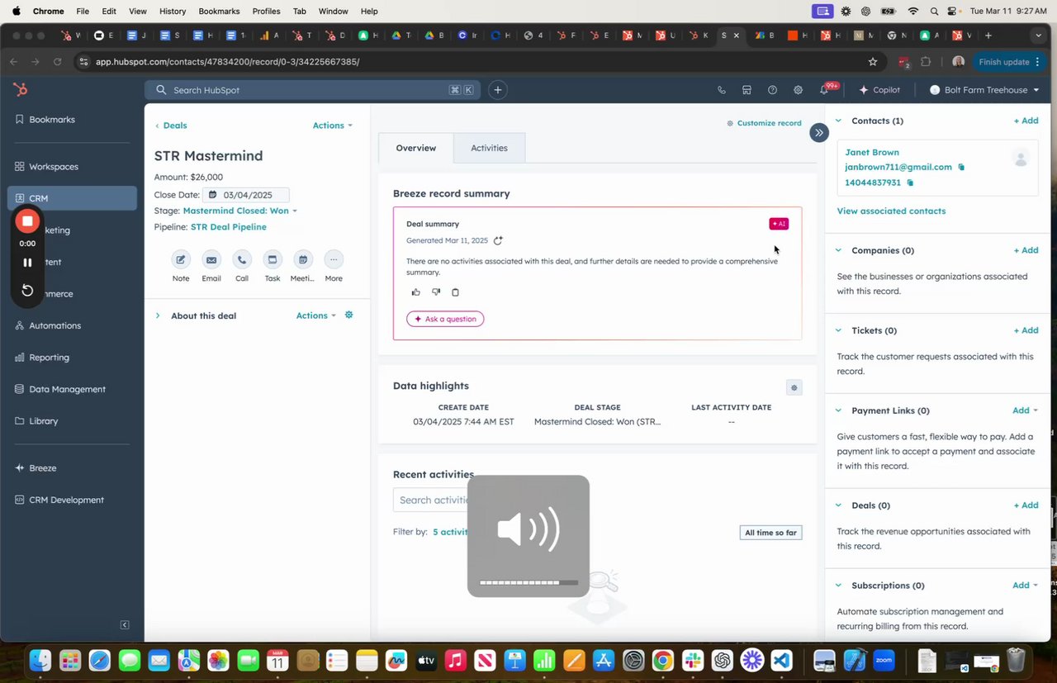Collapse the Payment Links (0) section
1057x683 pixels.
pos(838,410)
